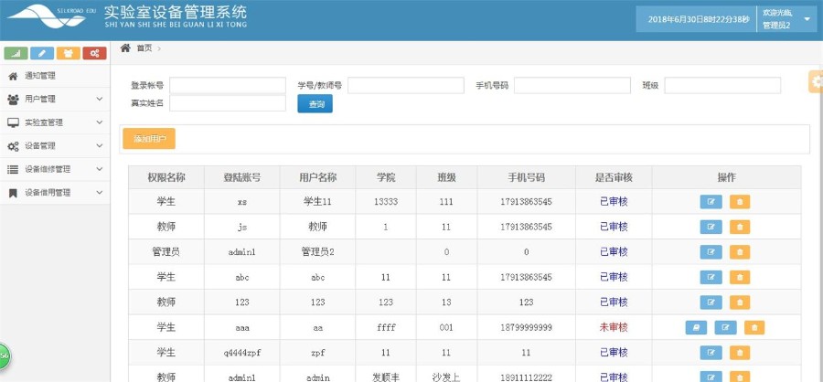Click the 查询 search button

(315, 104)
